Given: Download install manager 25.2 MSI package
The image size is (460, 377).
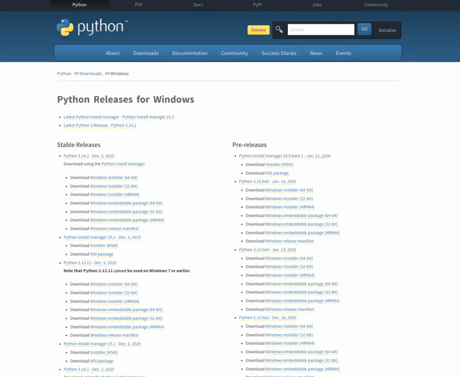Looking at the screenshot, I should pyautogui.click(x=102, y=254).
